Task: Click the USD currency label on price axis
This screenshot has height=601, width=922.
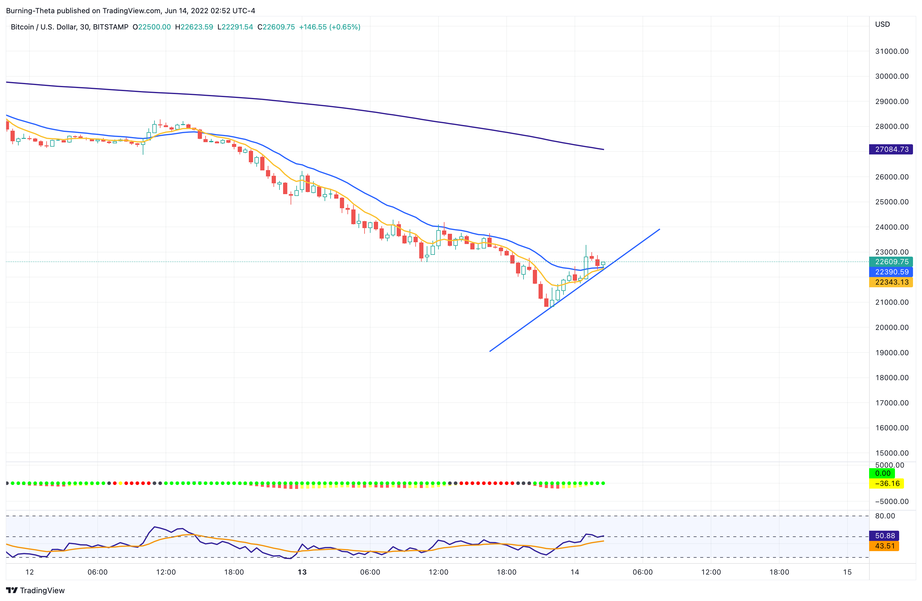Action: [882, 24]
